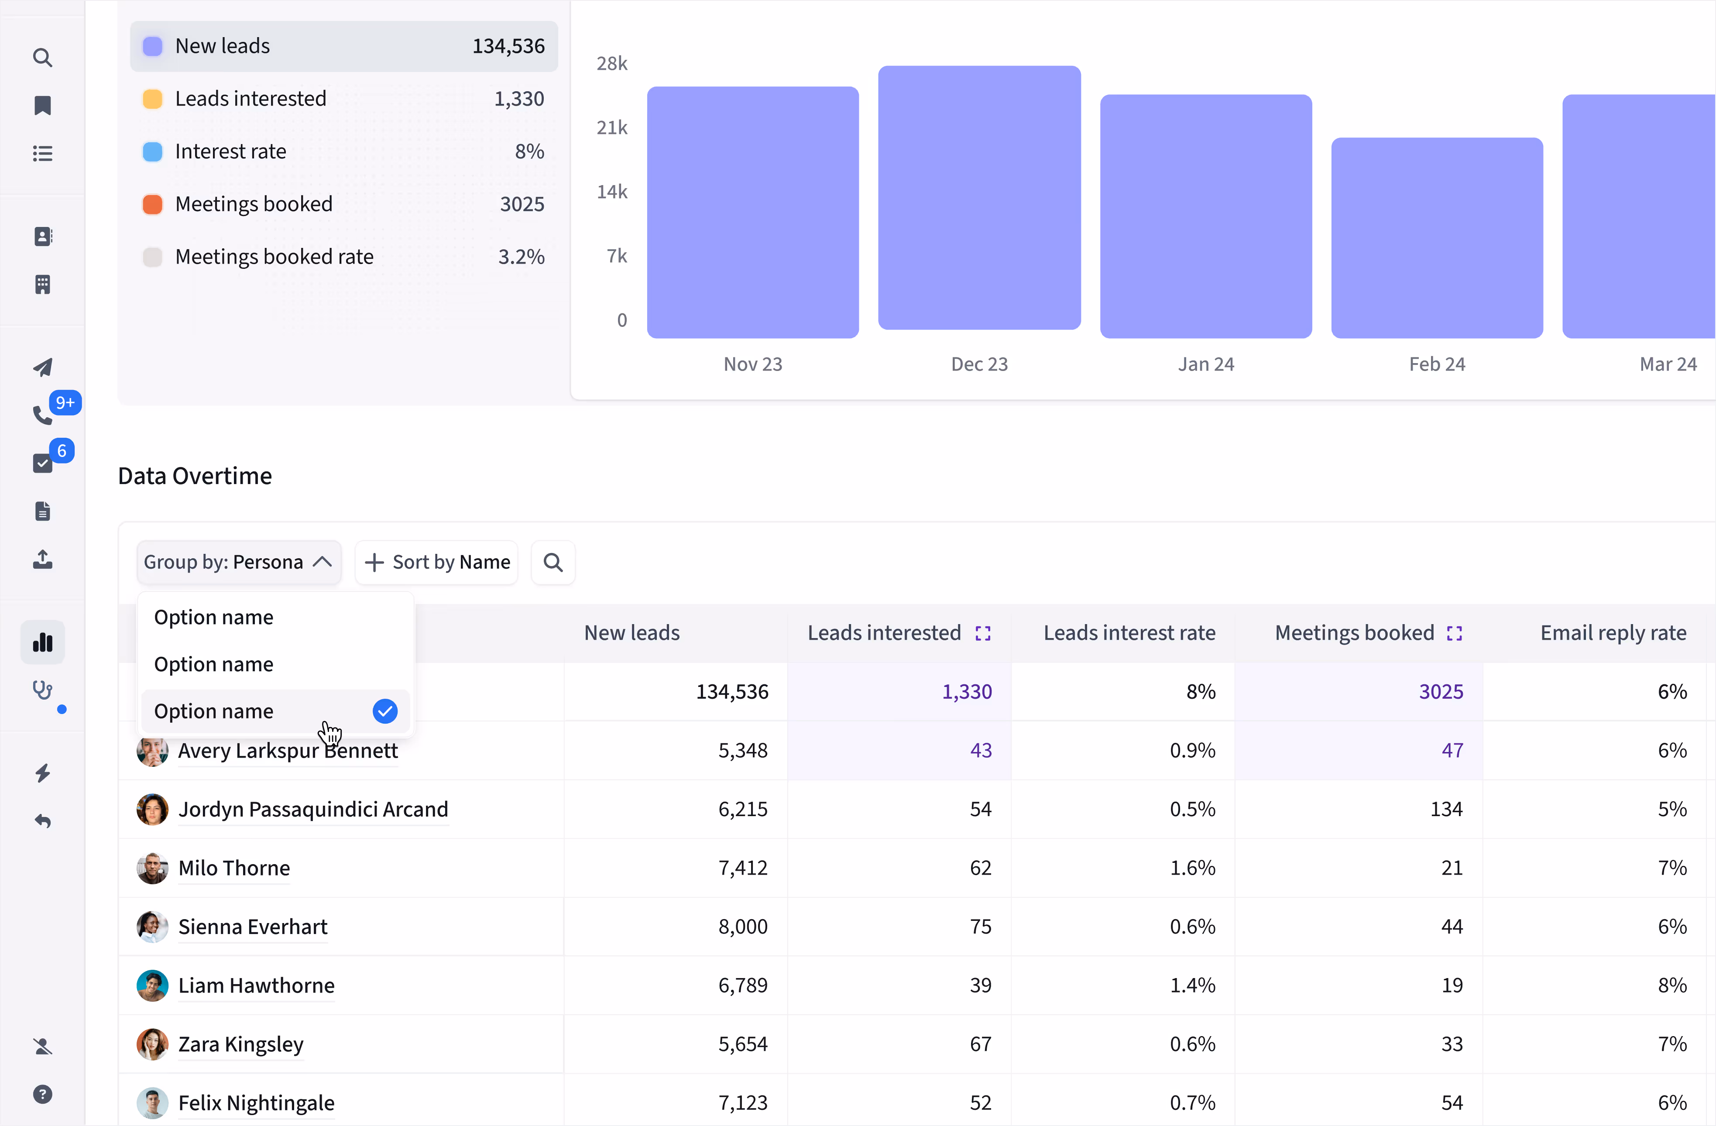
Task: Open the paper plane sequences icon
Action: [42, 367]
